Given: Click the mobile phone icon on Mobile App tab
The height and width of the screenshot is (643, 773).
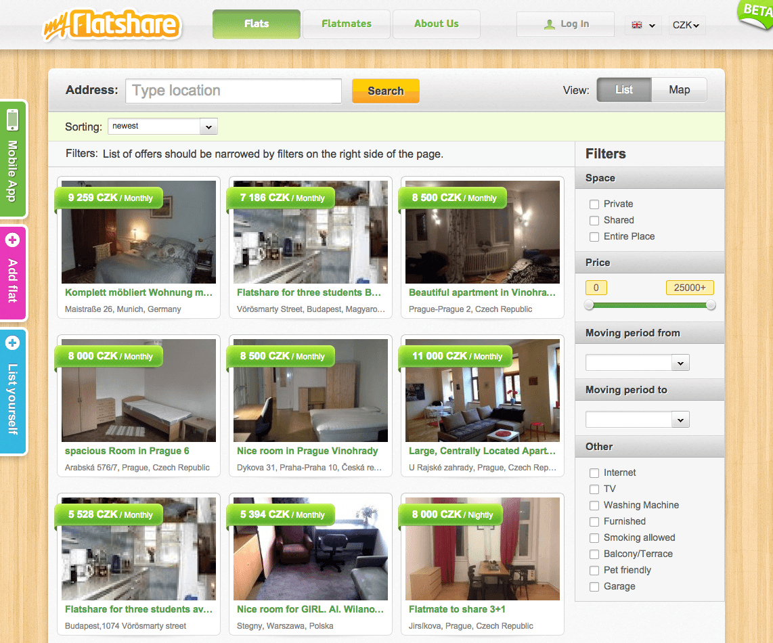Looking at the screenshot, I should [x=12, y=120].
